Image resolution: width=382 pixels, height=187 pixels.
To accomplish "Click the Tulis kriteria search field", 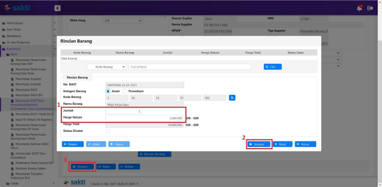I will coord(189,67).
